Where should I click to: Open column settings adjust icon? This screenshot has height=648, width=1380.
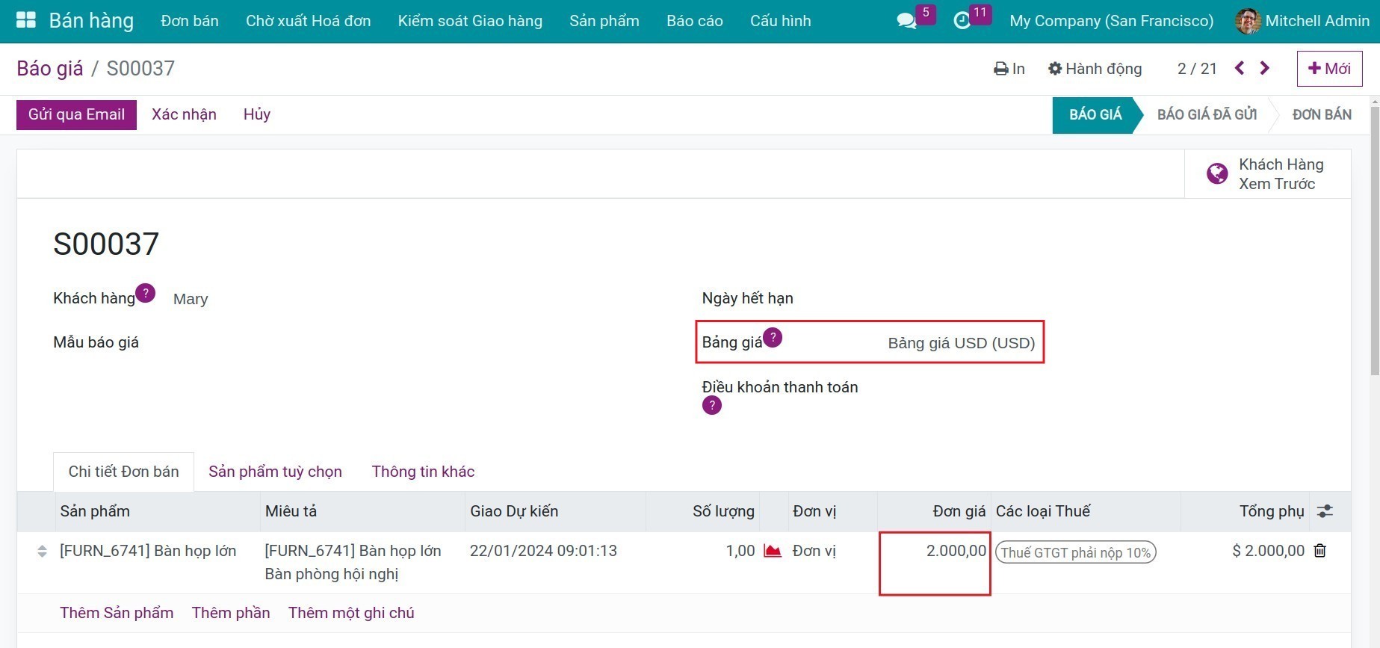pos(1325,511)
